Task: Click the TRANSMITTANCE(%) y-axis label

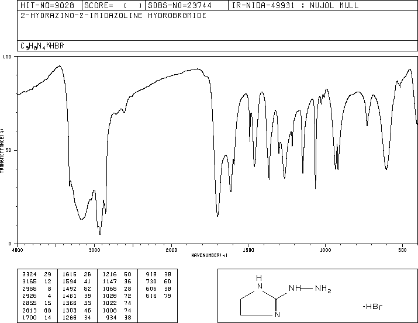Action: (2, 151)
